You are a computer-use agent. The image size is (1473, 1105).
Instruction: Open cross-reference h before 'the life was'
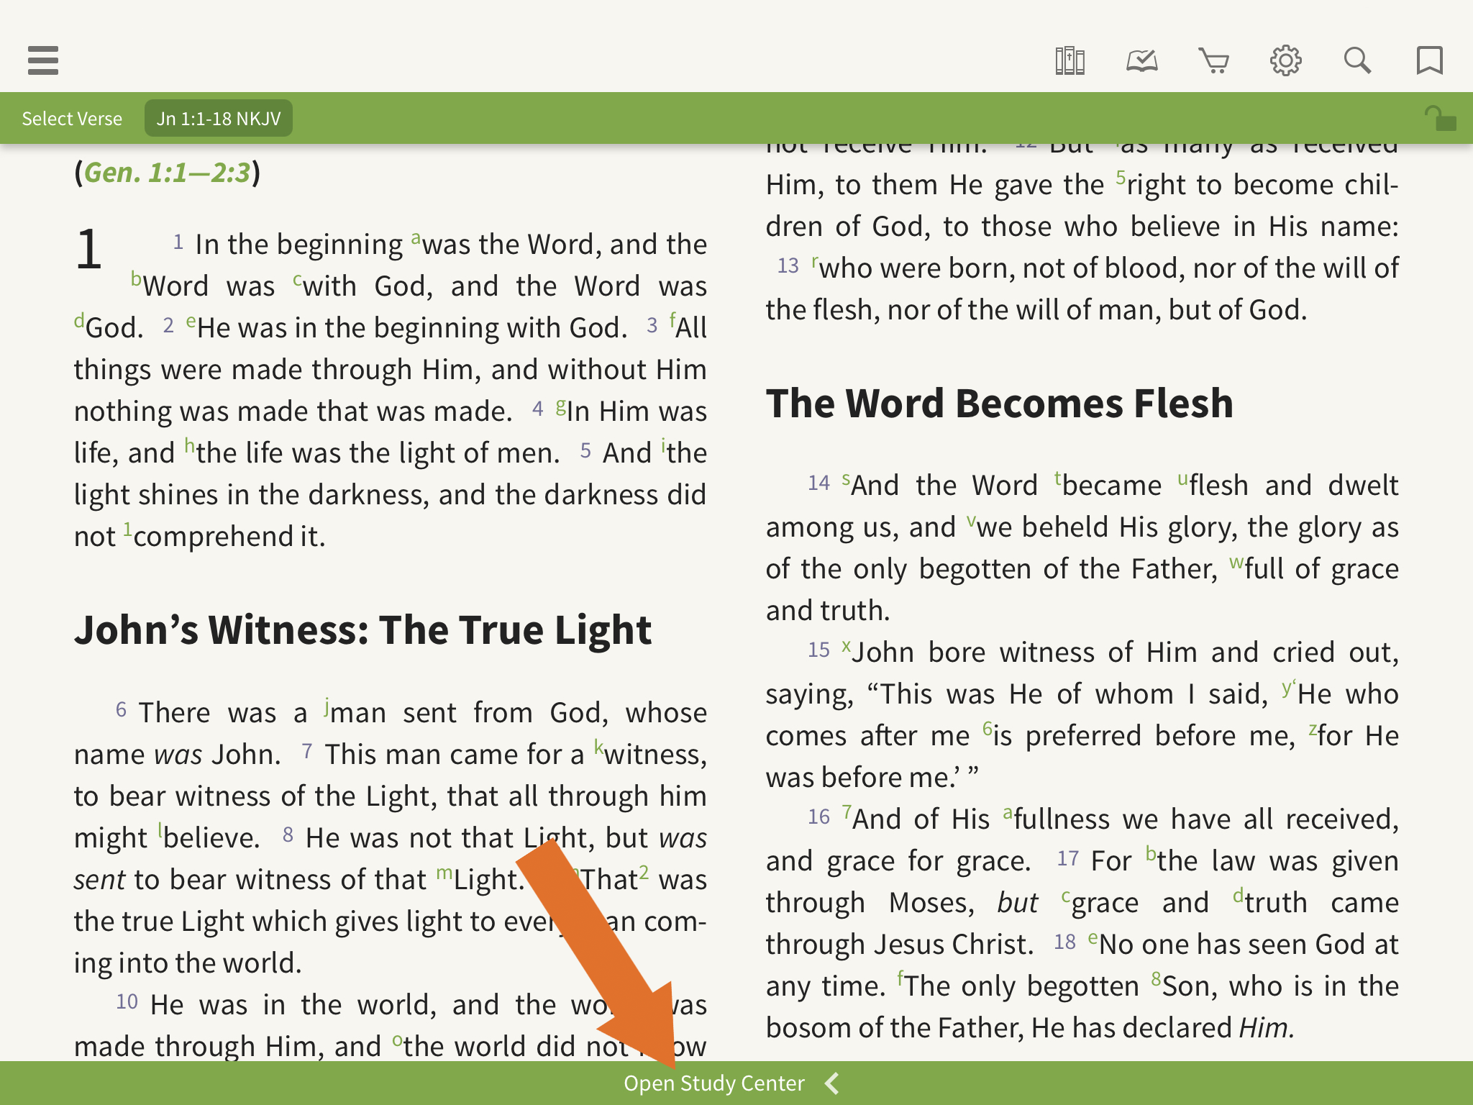tap(190, 445)
